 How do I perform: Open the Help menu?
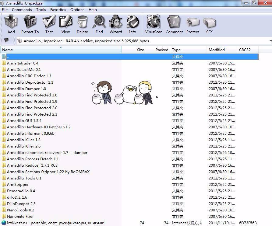pyautogui.click(x=93, y=10)
